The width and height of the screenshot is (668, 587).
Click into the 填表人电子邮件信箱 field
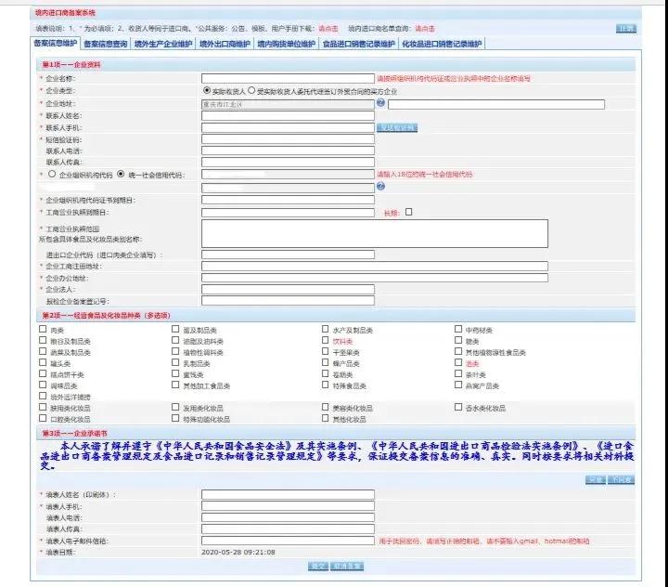click(288, 540)
